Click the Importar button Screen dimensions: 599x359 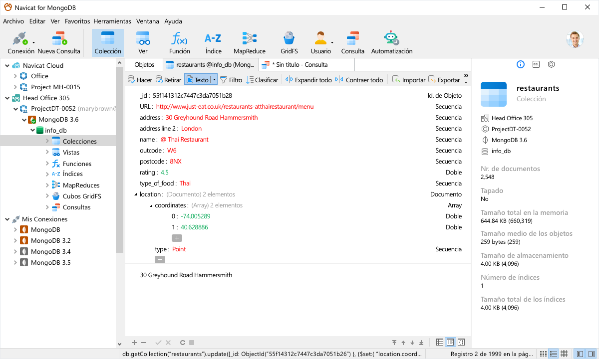pyautogui.click(x=409, y=80)
